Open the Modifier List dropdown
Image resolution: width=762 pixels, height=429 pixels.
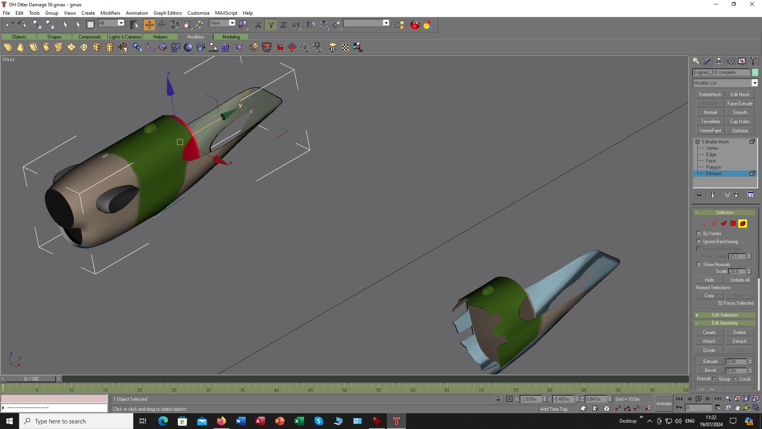click(754, 83)
